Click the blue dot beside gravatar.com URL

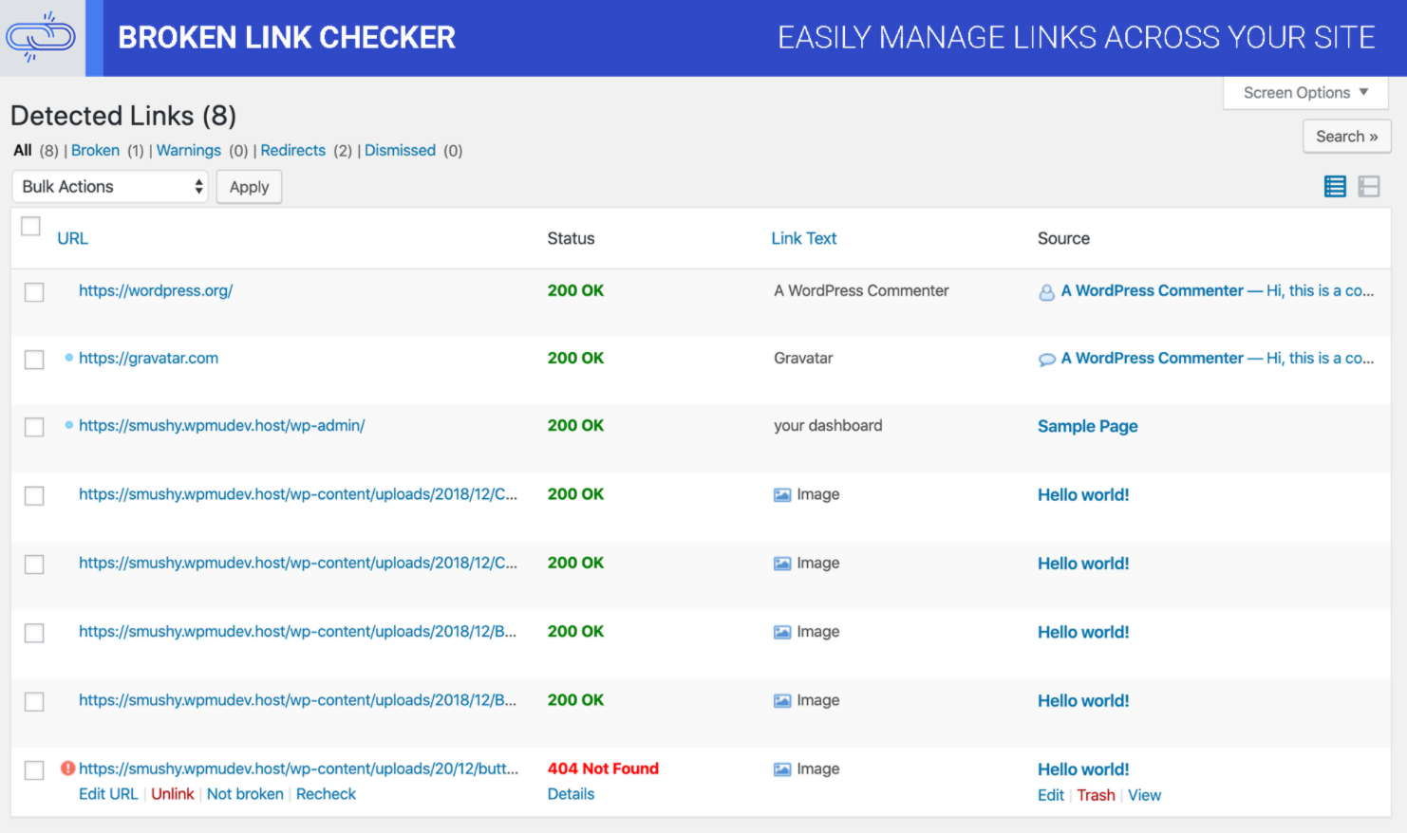pyautogui.click(x=69, y=358)
